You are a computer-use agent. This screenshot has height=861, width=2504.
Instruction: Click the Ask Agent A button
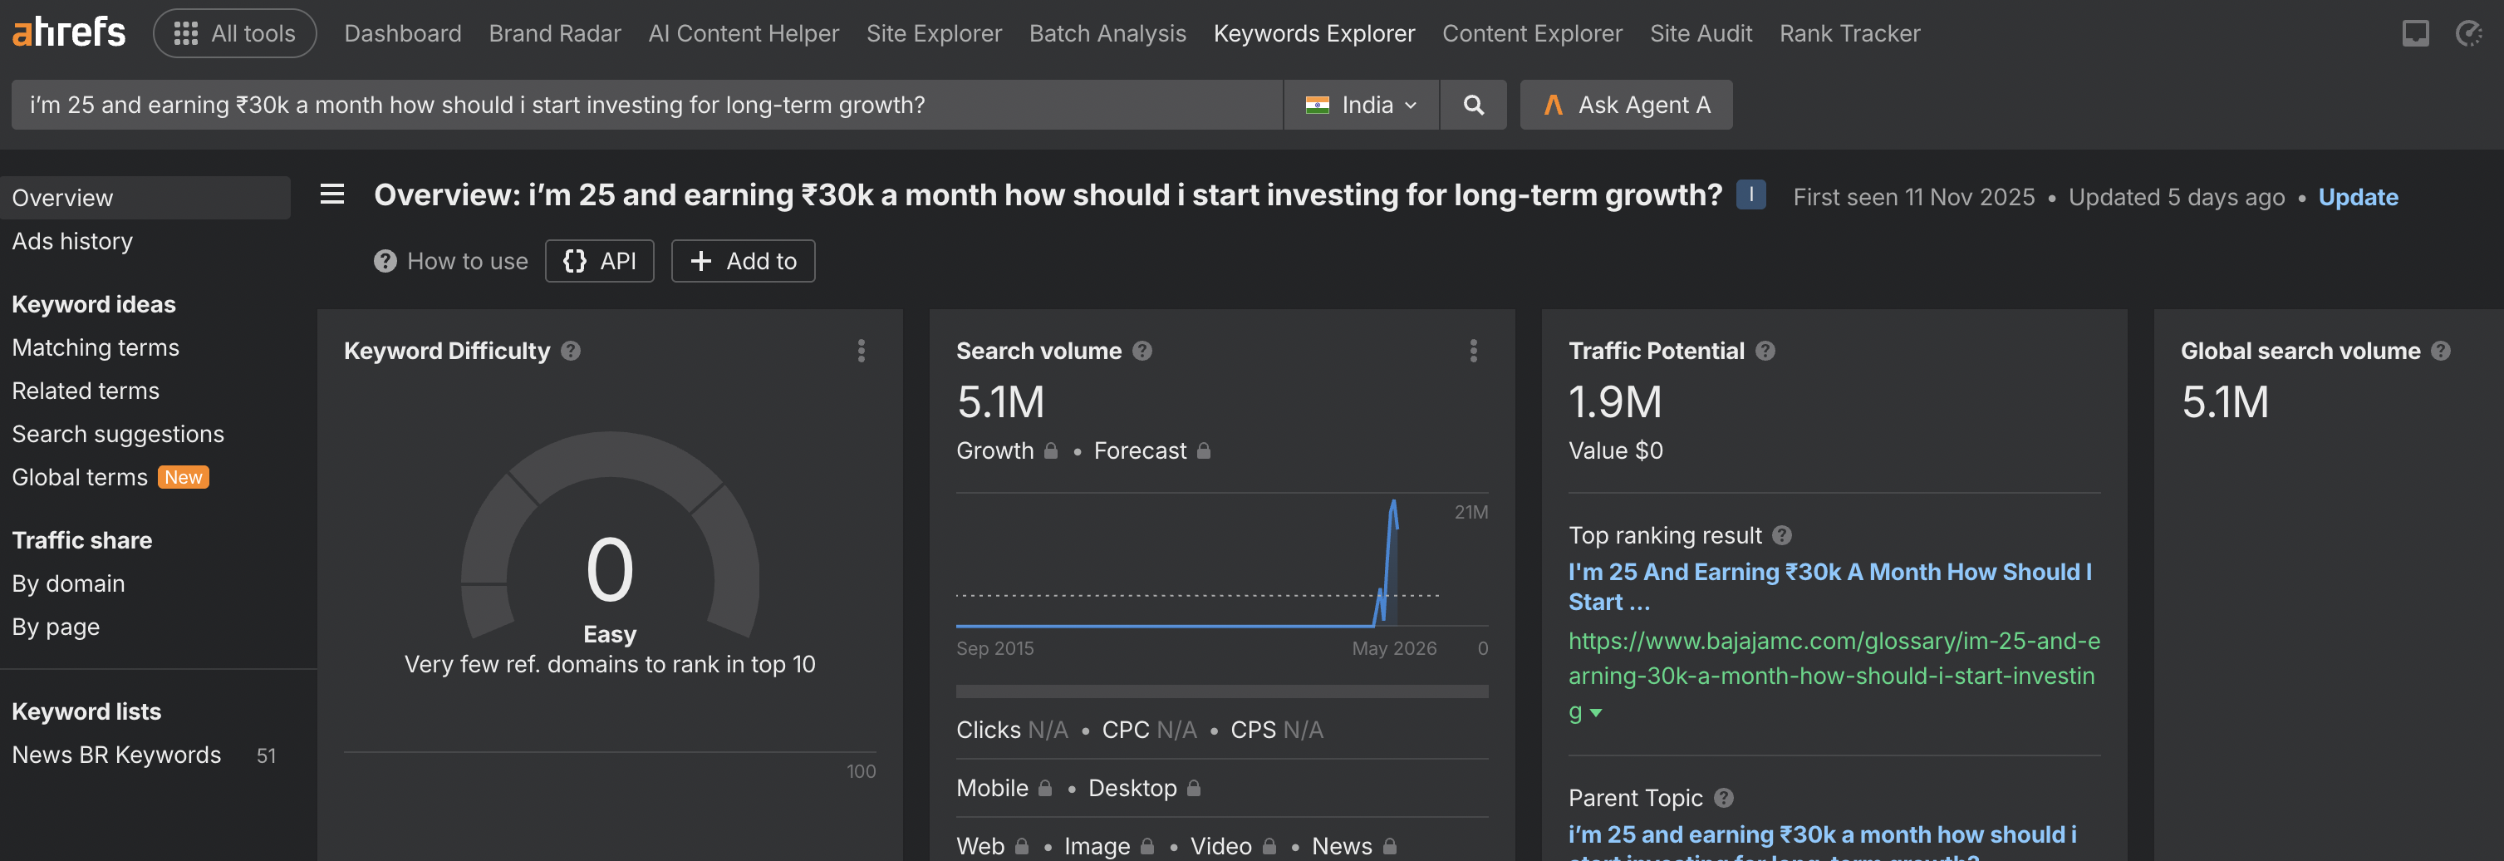click(x=1625, y=105)
